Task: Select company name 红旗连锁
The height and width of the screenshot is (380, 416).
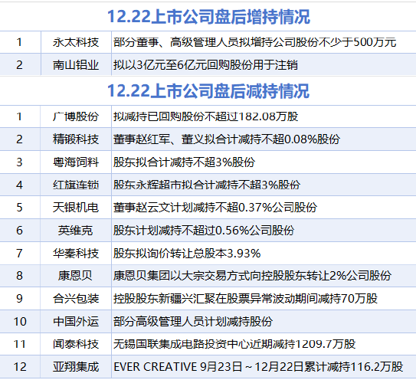Action: tap(76, 185)
